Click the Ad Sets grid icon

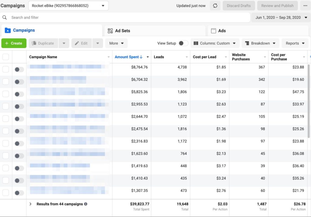110,31
